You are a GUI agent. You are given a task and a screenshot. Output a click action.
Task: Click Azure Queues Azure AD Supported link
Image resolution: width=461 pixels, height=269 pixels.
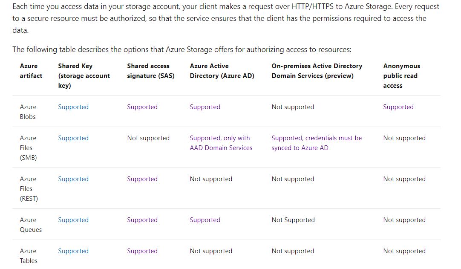205,220
